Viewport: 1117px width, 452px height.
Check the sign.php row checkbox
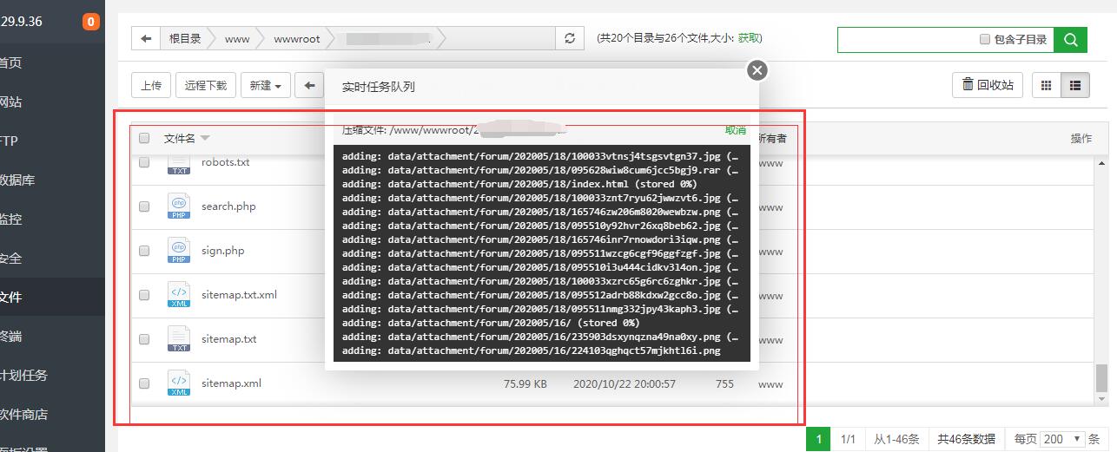(144, 251)
